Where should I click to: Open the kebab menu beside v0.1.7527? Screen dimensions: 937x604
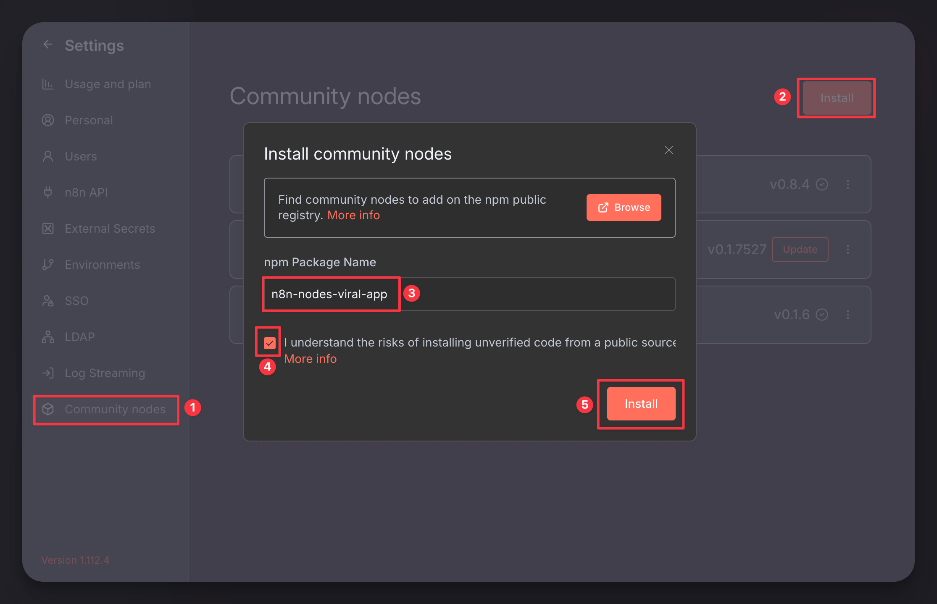[848, 249]
